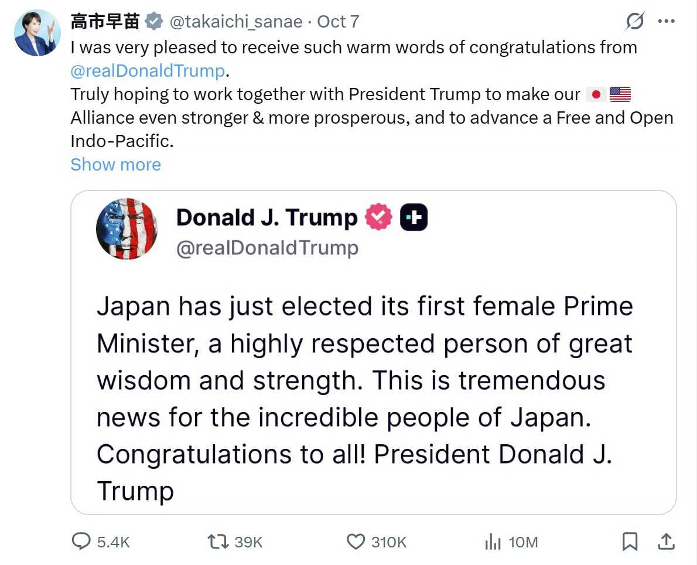Open the author's profile picture
697x565 pixels.
(x=37, y=33)
